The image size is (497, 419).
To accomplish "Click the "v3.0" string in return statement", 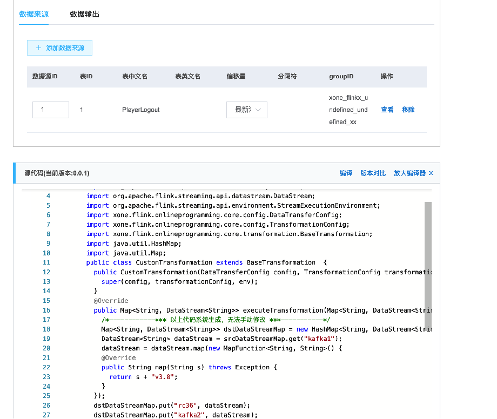I will [163, 377].
